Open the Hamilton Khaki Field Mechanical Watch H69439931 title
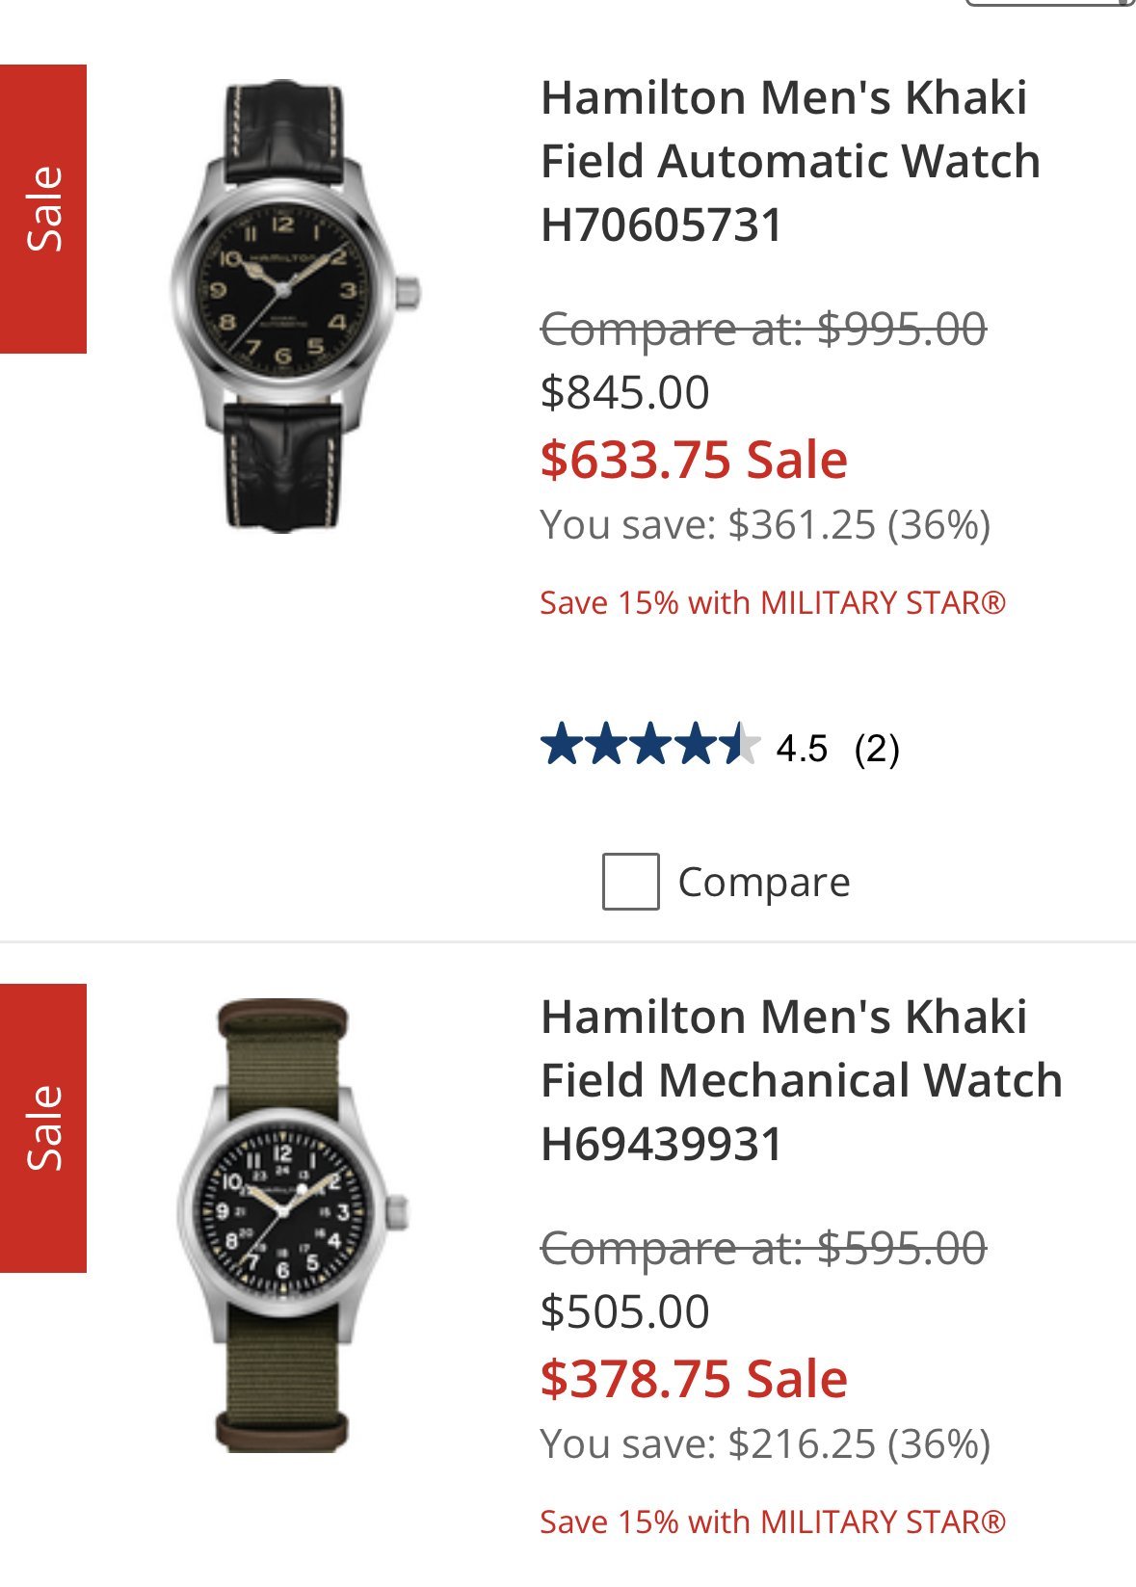The width and height of the screenshot is (1136, 1587). (801, 1080)
